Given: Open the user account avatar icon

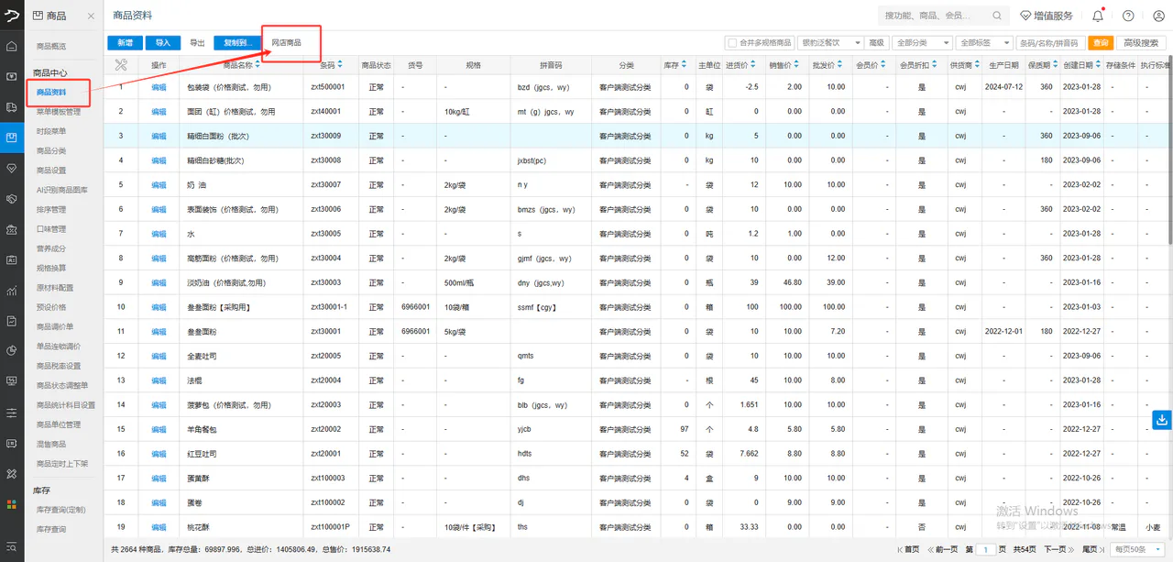Looking at the screenshot, I should (x=1157, y=16).
